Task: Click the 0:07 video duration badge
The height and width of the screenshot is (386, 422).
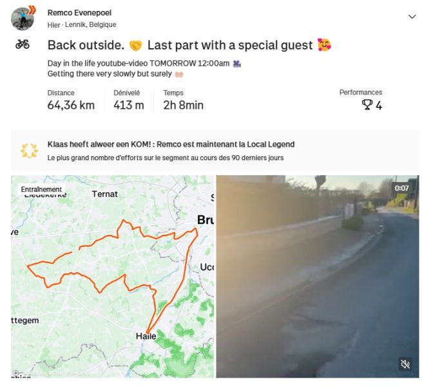Action: click(x=401, y=188)
